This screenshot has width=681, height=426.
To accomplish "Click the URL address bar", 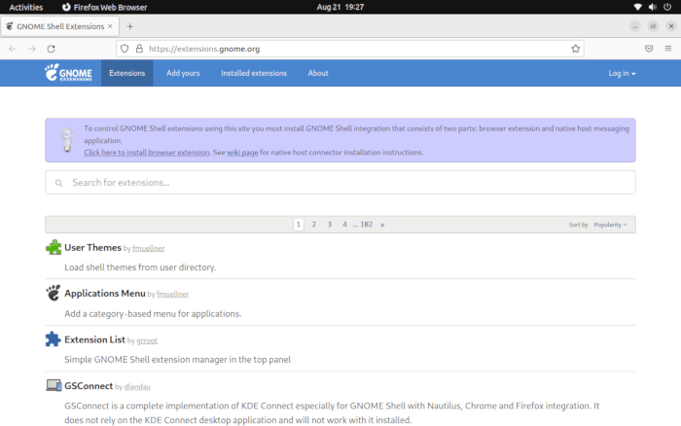I will click(x=349, y=49).
